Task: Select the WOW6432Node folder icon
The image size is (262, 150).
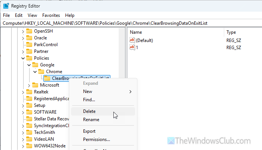Action: click(29, 146)
